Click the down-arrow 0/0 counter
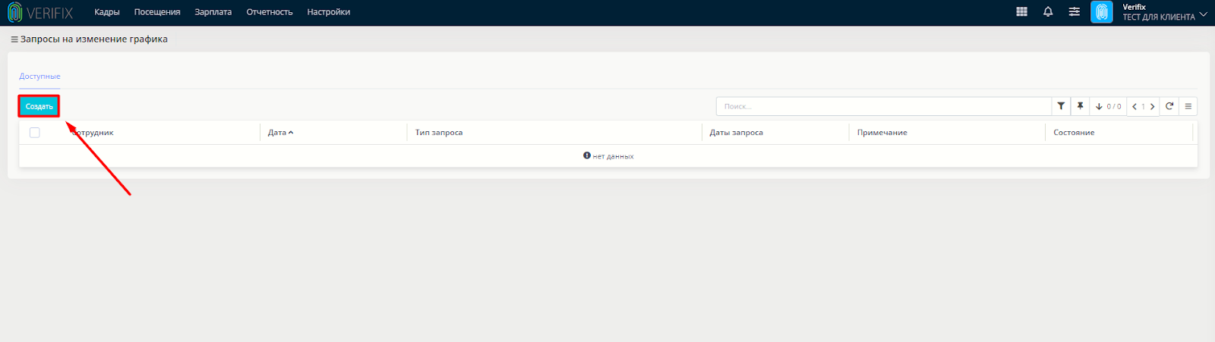The width and height of the screenshot is (1215, 342). (x=1108, y=106)
